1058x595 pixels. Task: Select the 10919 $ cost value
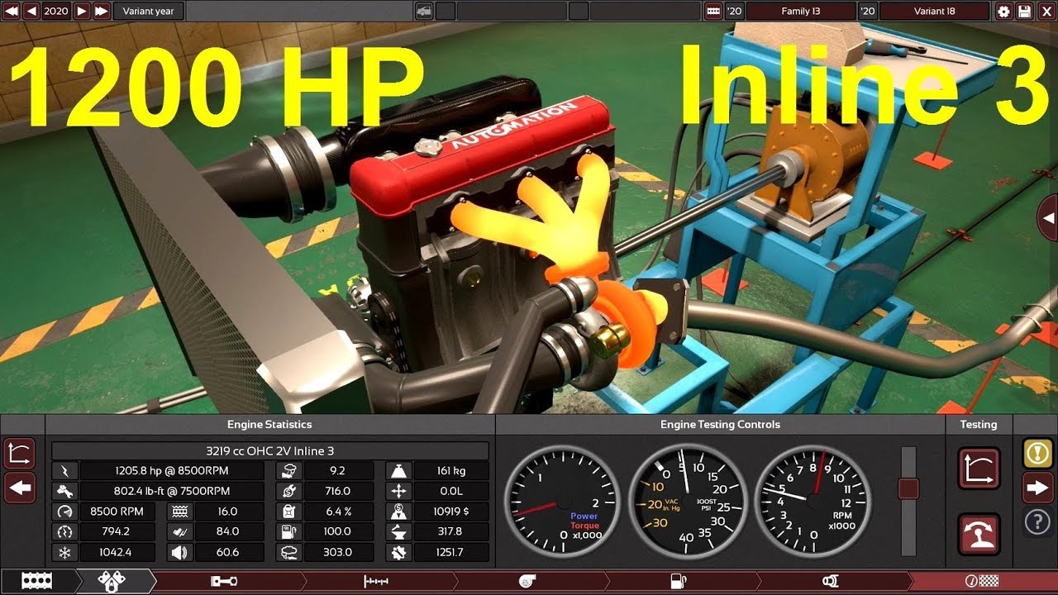pos(451,512)
